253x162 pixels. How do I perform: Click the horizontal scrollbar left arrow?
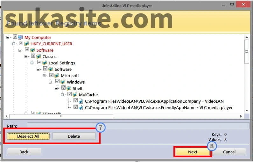point(6,116)
